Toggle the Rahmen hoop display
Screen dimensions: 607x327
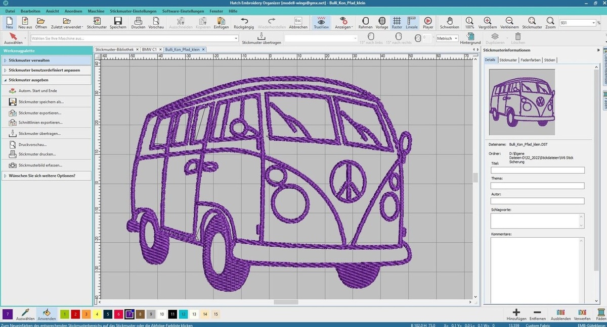pos(365,23)
